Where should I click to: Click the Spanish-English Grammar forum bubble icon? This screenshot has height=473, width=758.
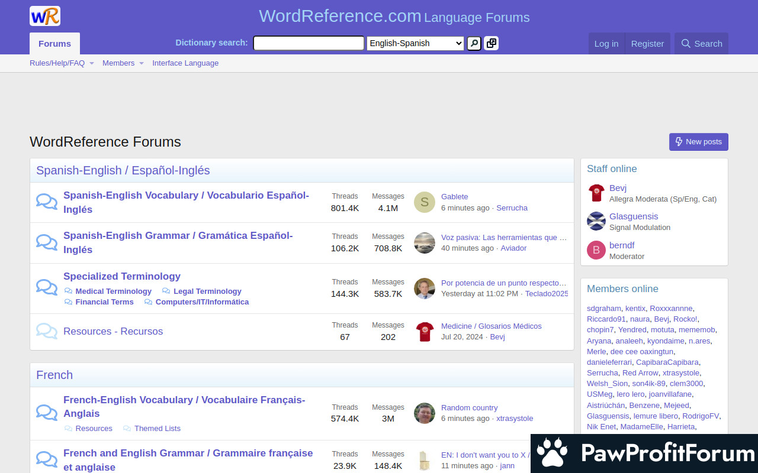[47, 242]
